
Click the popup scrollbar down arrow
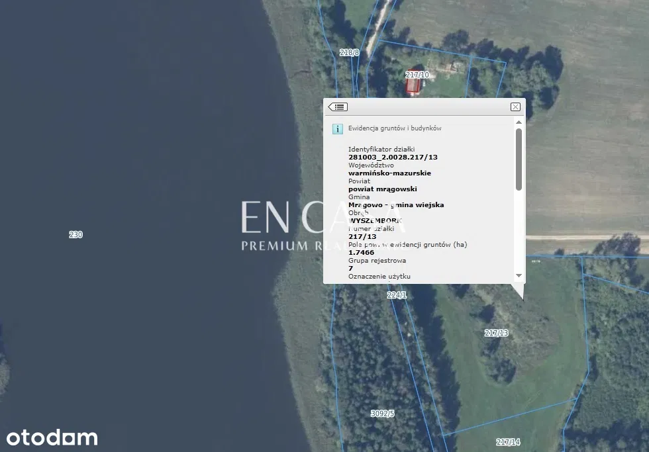coord(519,275)
